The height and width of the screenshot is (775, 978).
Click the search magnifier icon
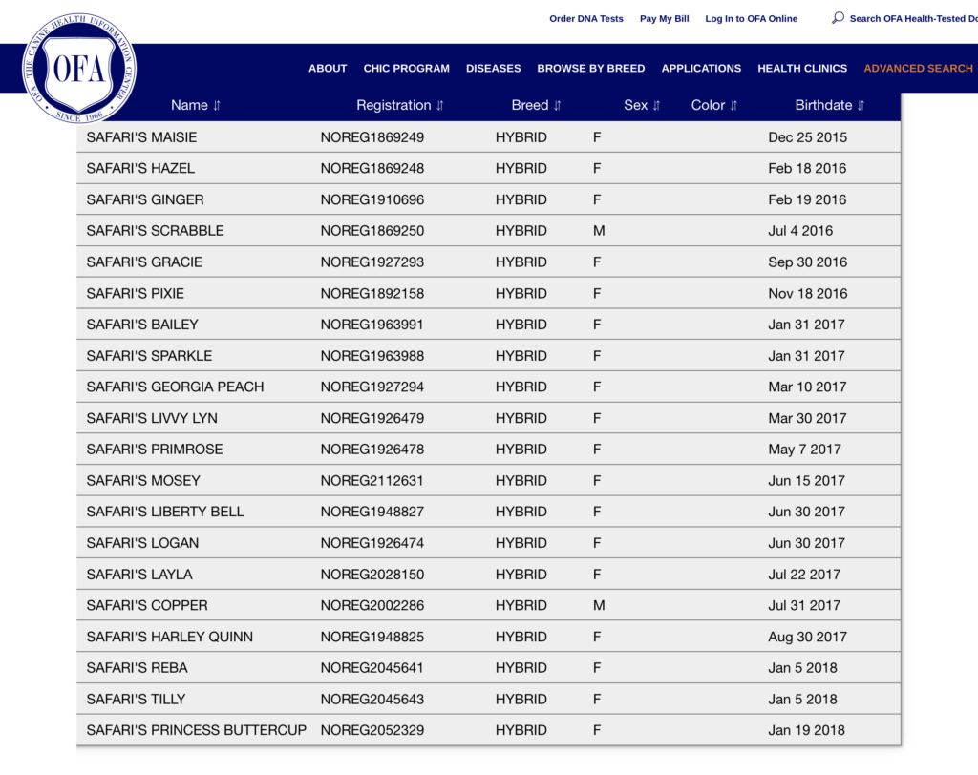pos(838,18)
